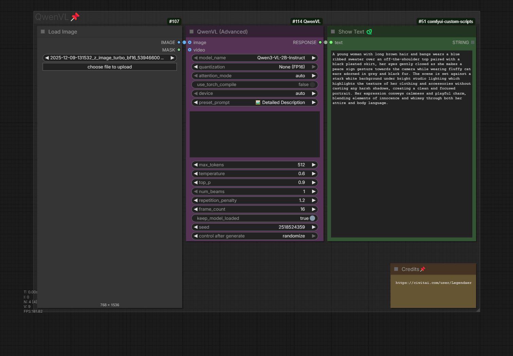Click the RESPONSE output connector dot
The width and height of the screenshot is (513, 356).
tap(320, 42)
